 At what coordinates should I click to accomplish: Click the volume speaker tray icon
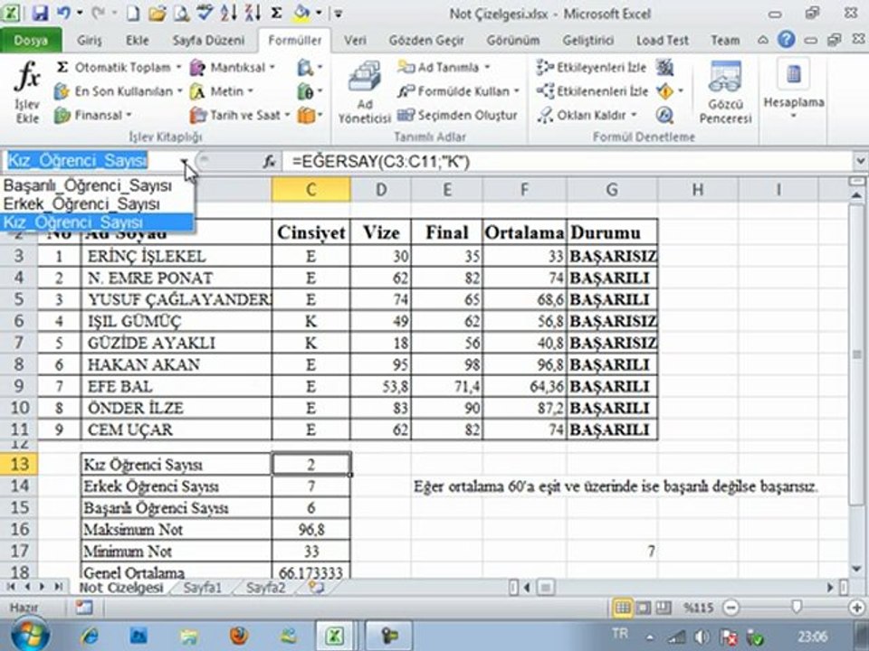(x=702, y=637)
